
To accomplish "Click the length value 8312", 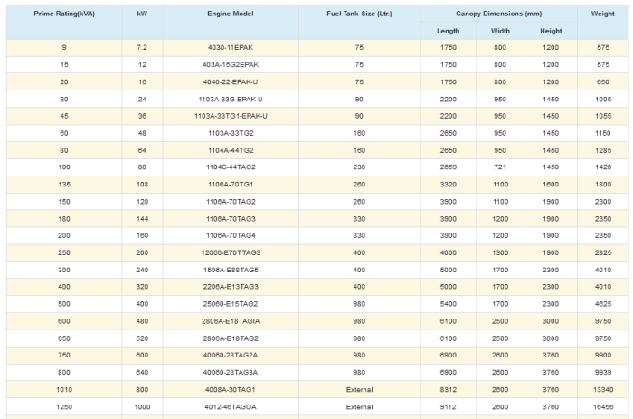I will (448, 389).
